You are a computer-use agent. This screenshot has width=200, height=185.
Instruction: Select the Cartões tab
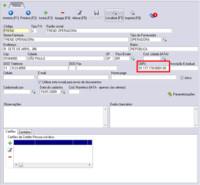pos(11,131)
